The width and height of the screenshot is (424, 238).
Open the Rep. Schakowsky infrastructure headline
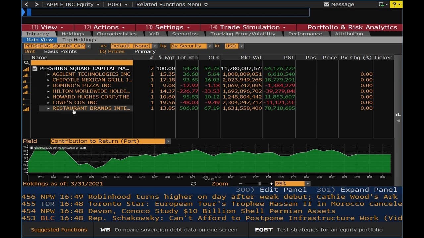pyautogui.click(x=212, y=218)
